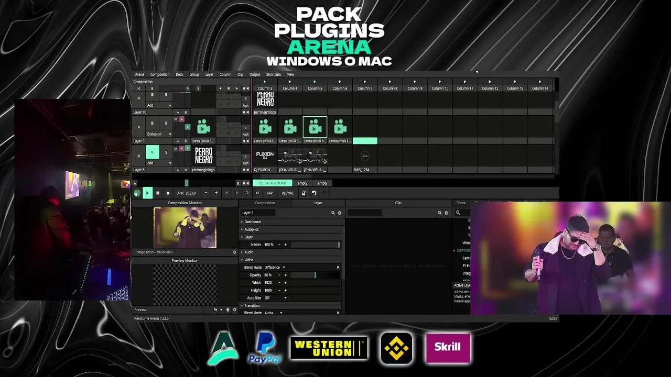Open the Auto Size Off dropdown

click(276, 298)
